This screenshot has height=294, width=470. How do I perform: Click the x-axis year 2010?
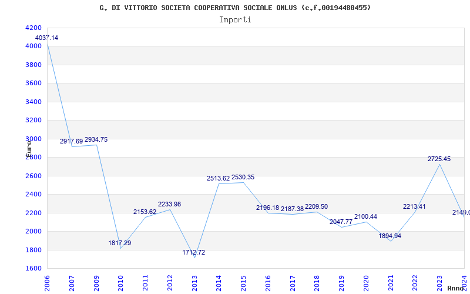tap(121, 283)
